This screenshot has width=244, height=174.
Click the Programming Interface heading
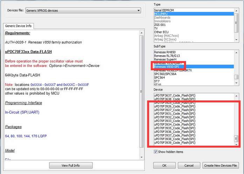[x=23, y=103]
